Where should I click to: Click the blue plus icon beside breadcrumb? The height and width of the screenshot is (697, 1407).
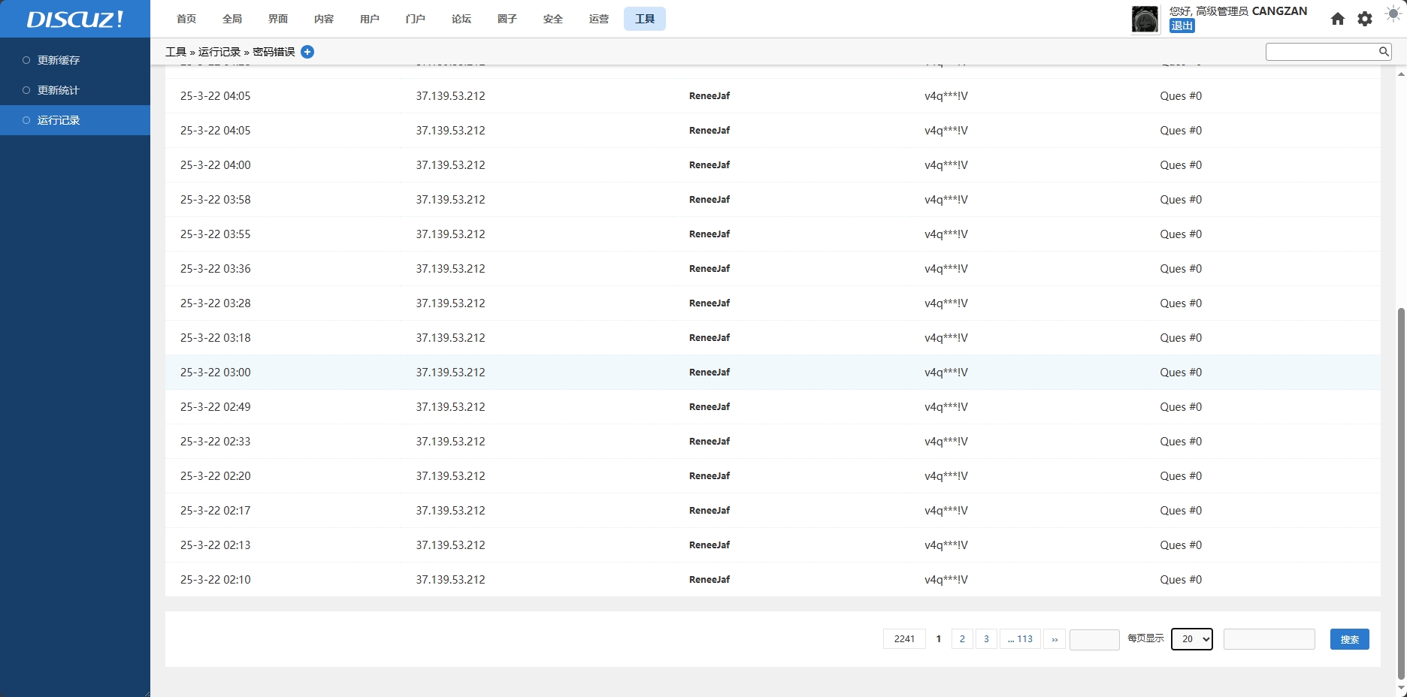point(307,52)
